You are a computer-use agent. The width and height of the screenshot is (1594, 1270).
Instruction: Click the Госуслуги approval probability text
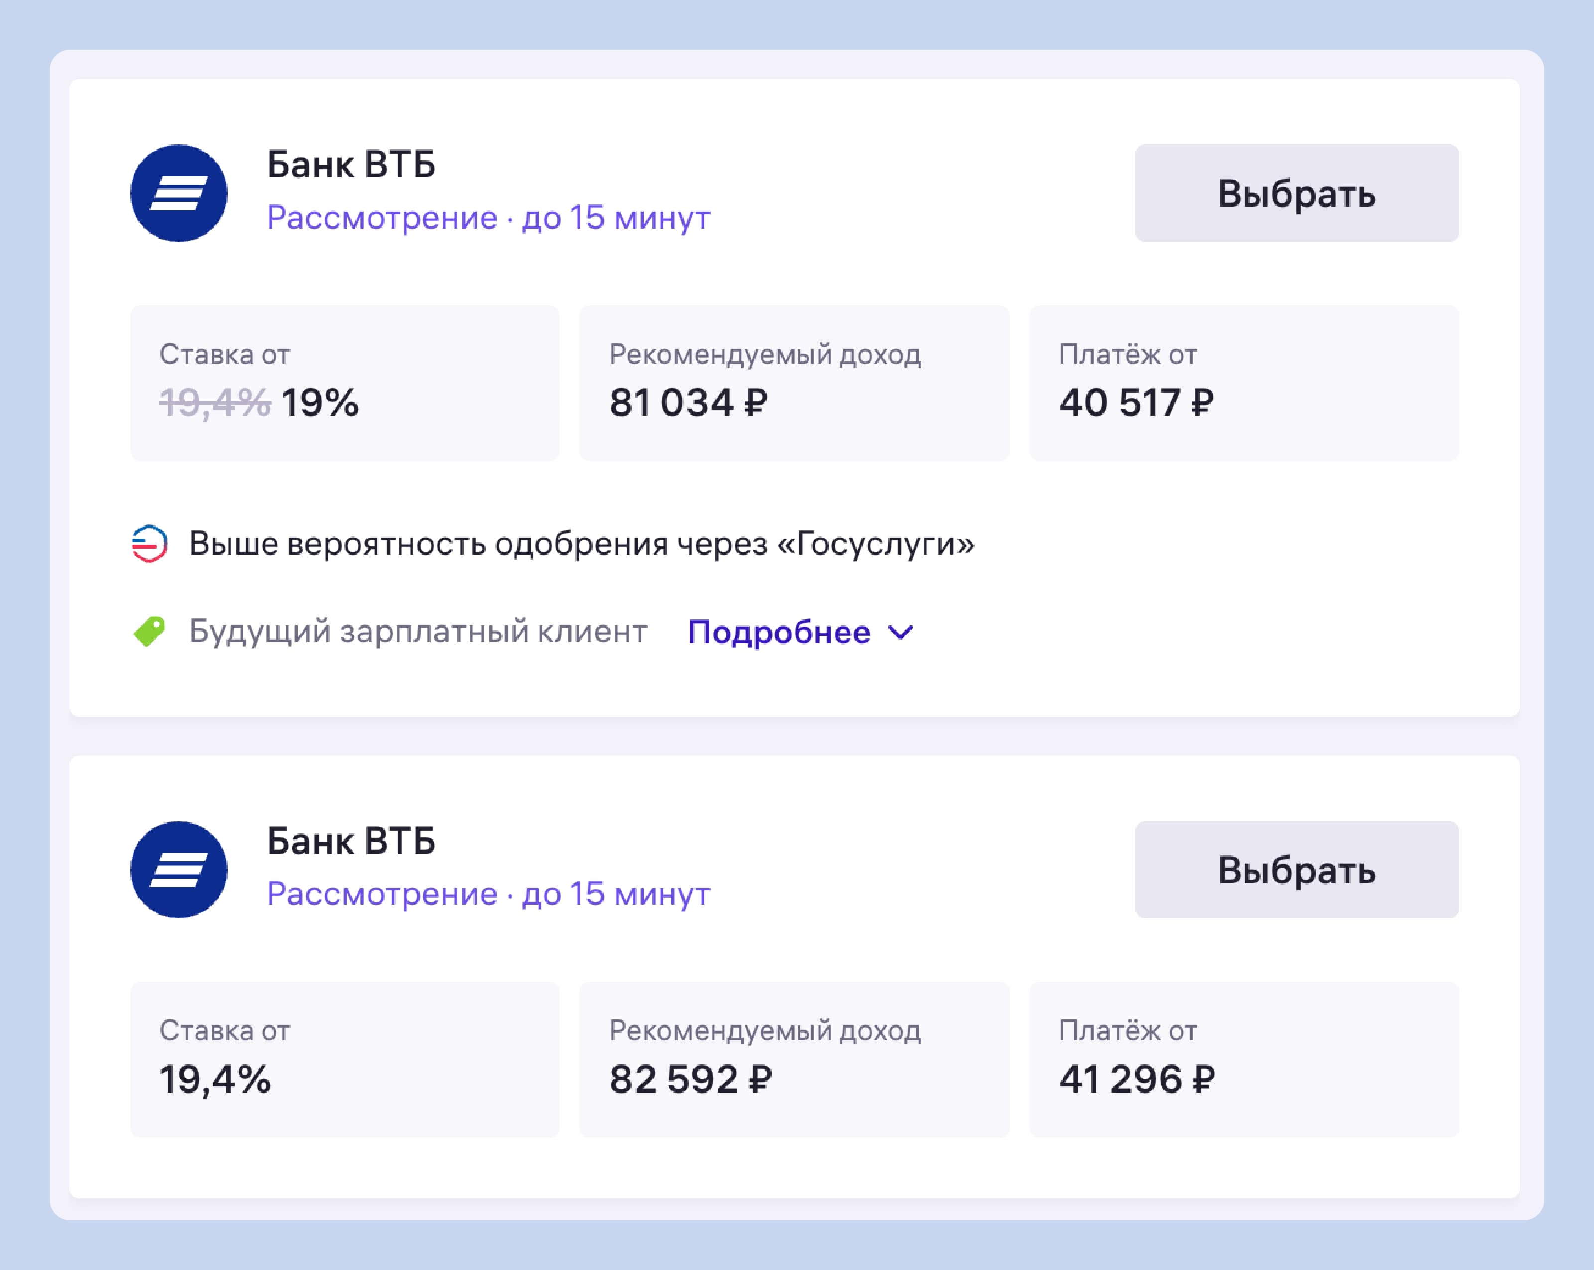click(x=582, y=544)
